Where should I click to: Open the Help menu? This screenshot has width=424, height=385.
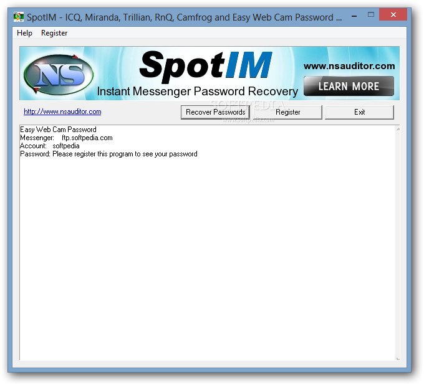click(x=24, y=33)
